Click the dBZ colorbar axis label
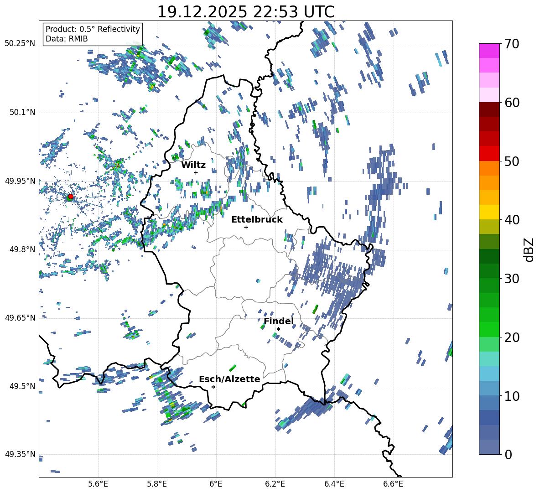The width and height of the screenshot is (540, 493). 529,249
